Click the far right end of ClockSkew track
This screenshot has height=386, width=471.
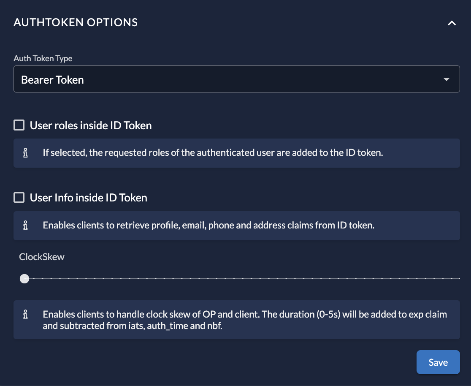click(x=458, y=279)
